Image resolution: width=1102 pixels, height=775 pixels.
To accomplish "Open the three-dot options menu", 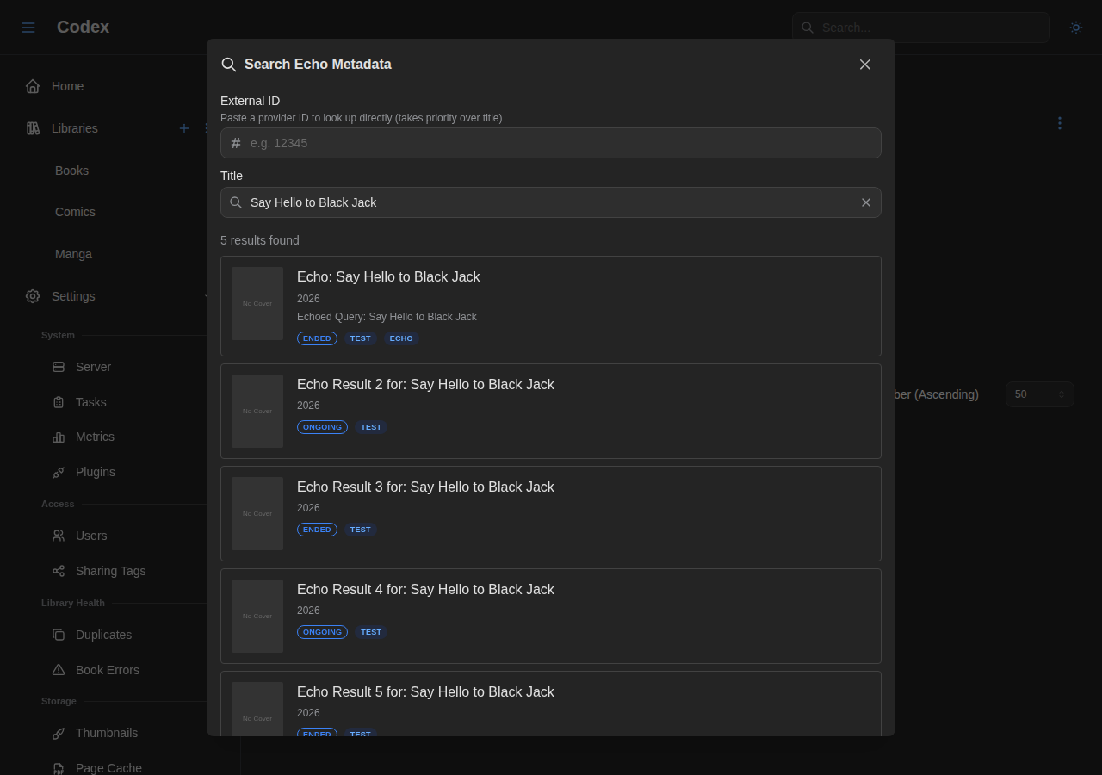I will click(x=1059, y=123).
